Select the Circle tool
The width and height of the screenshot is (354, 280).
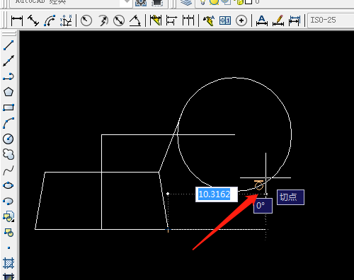pos(8,139)
